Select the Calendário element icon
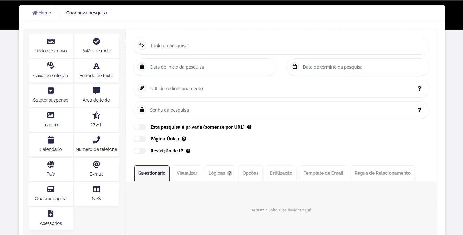Screen dimensions: 463x235 pyautogui.click(x=51, y=140)
